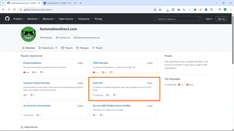
Task: Expand the Open Source menu
Action: [x=67, y=19]
